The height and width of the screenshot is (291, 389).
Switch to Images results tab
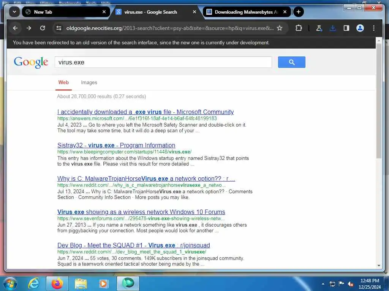coord(89,82)
